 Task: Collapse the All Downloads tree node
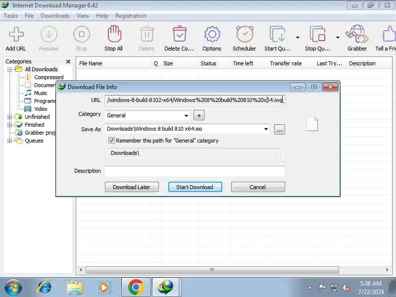9,69
